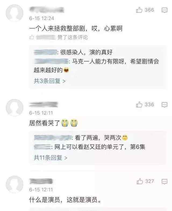172x211 pixels.
Task: Select the reply 很感染人，演的真好
Action: (x=86, y=52)
